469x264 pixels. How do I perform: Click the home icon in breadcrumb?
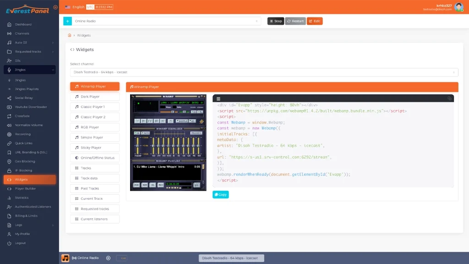[x=70, y=35]
